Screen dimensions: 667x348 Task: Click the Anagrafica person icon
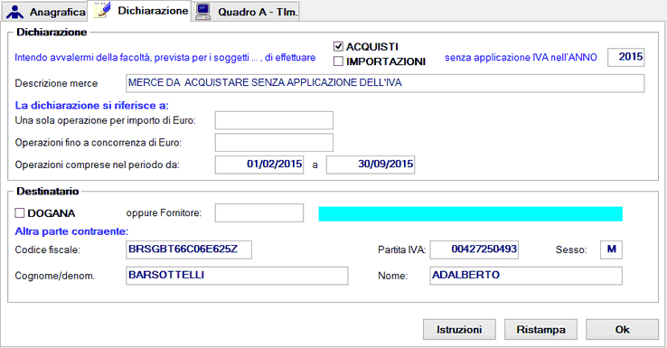pyautogui.click(x=14, y=12)
